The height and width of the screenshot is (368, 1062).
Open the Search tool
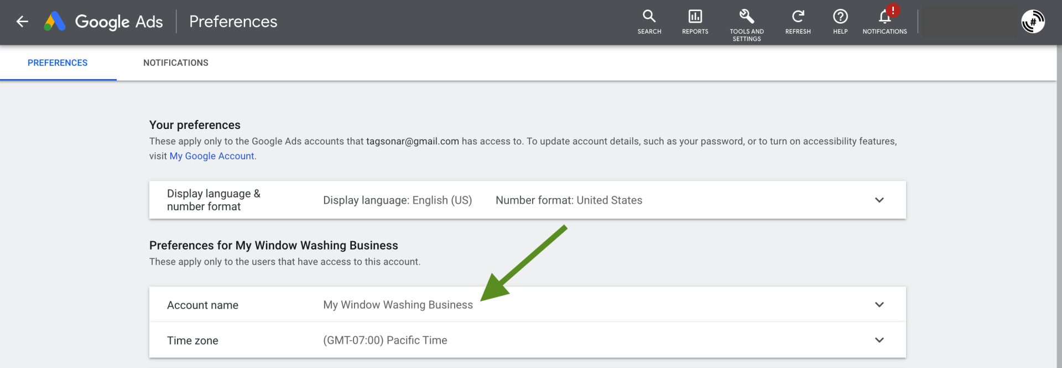649,22
